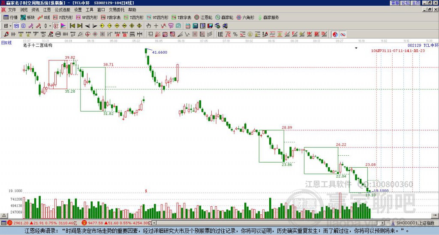This screenshot has width=439, height=235.
Task: Click the K线 toolbar button
Action: [x=44, y=17]
